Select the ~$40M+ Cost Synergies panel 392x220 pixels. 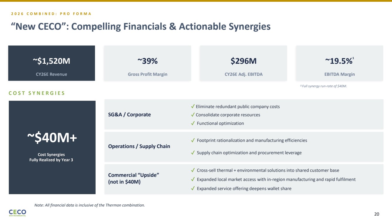point(52,147)
